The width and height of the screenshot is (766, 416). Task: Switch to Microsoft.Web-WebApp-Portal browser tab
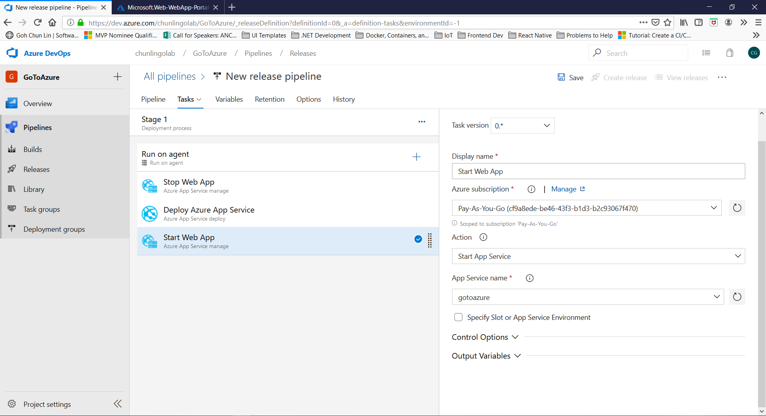click(x=168, y=7)
